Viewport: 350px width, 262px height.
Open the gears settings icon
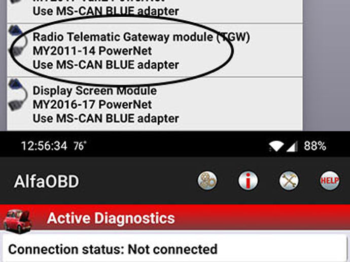(x=207, y=181)
